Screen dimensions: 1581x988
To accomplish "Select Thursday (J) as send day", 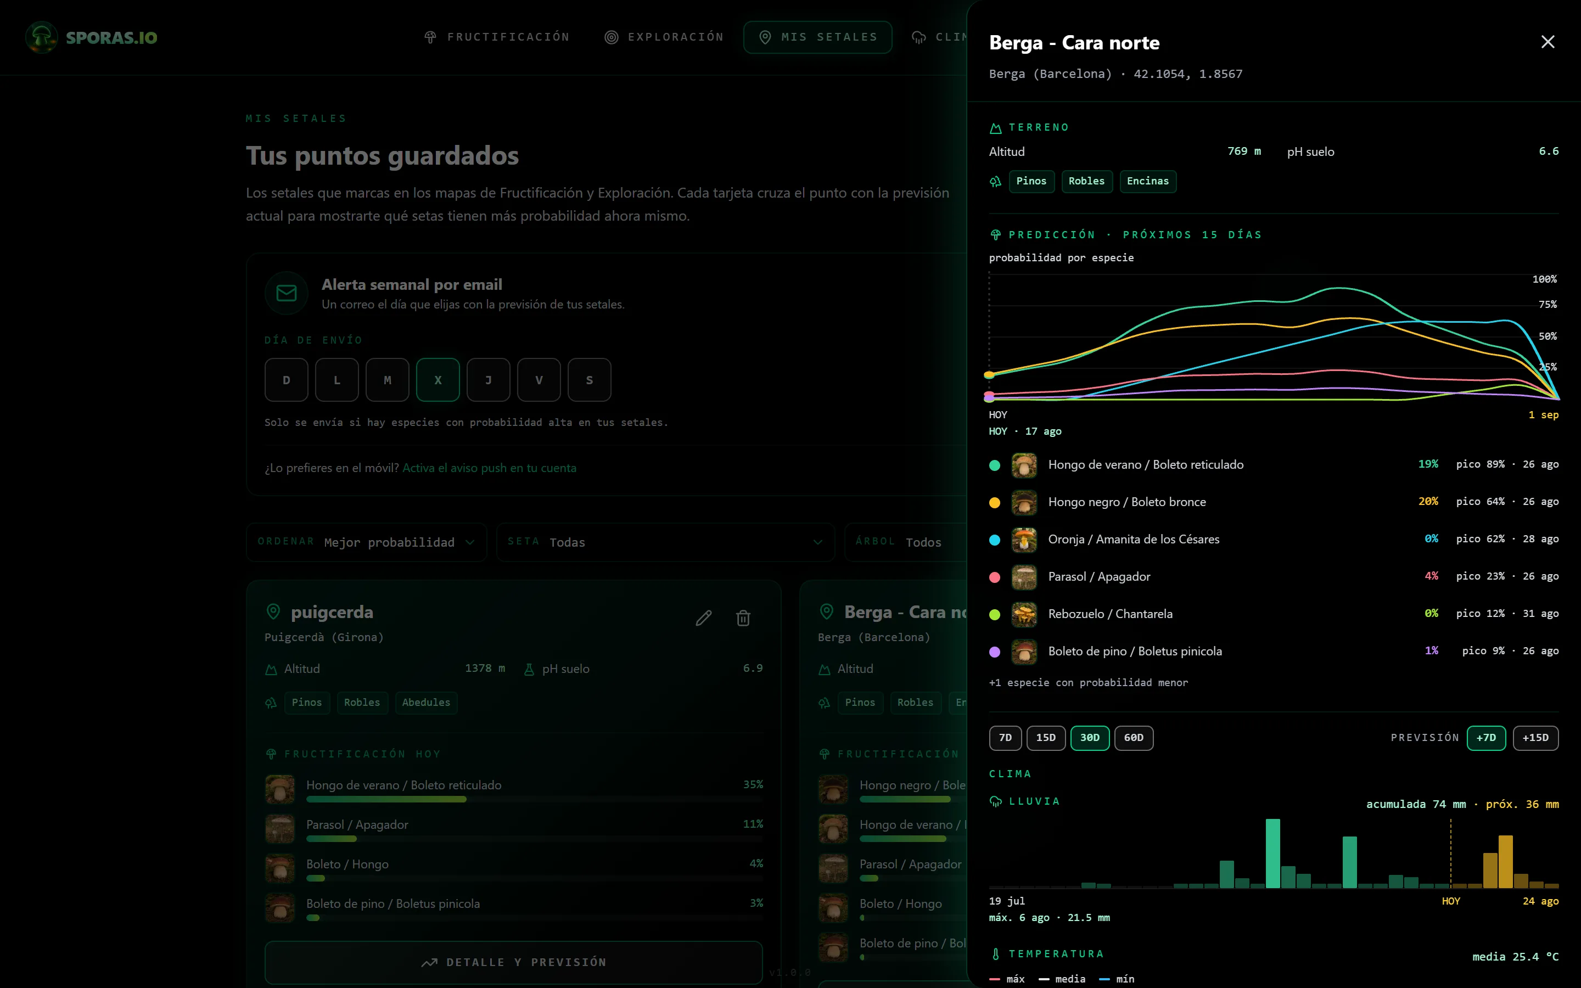I will tap(489, 380).
